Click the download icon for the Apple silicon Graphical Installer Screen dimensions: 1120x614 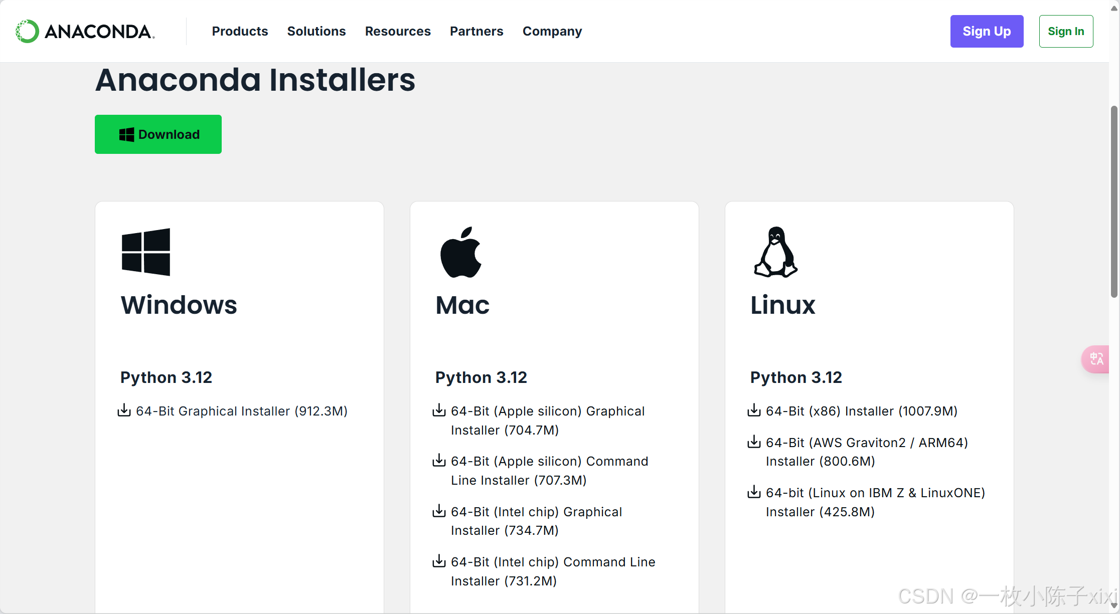(439, 411)
